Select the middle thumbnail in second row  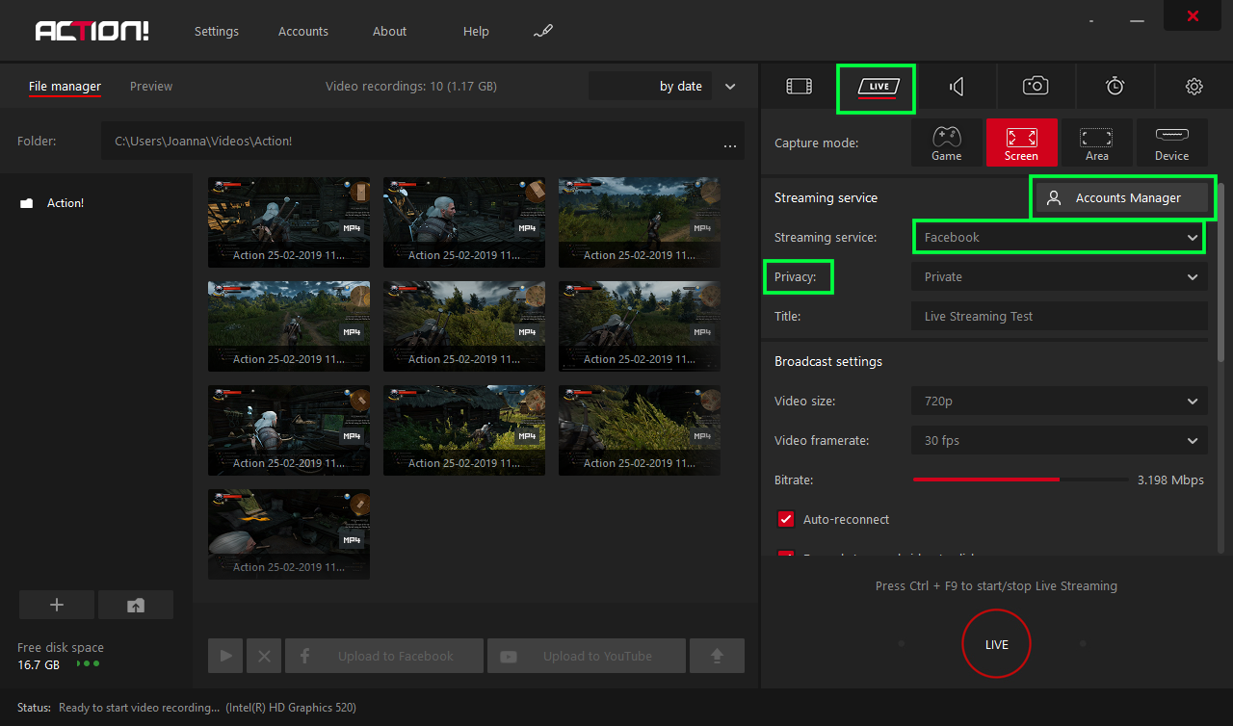click(464, 326)
